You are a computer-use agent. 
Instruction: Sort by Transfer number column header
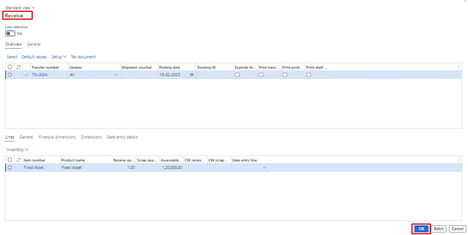tap(45, 67)
